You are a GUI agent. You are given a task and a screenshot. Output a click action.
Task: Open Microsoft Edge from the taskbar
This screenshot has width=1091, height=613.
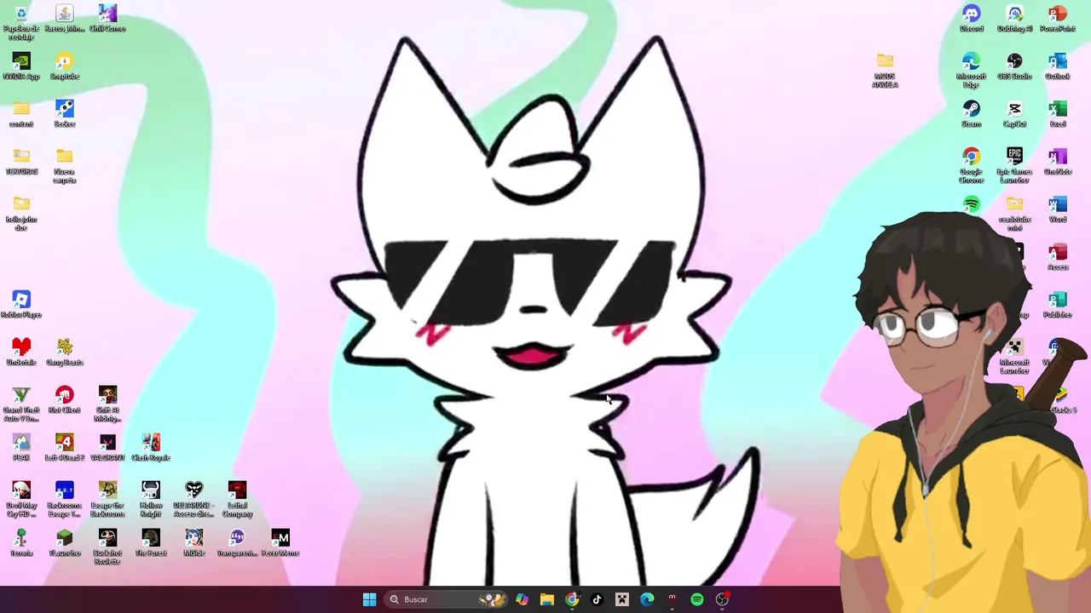pos(647,599)
